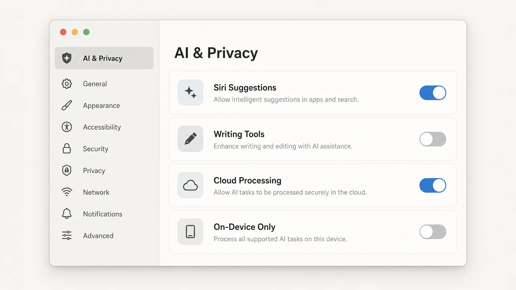Open the Advanced label in the sidebar

pyautogui.click(x=98, y=236)
